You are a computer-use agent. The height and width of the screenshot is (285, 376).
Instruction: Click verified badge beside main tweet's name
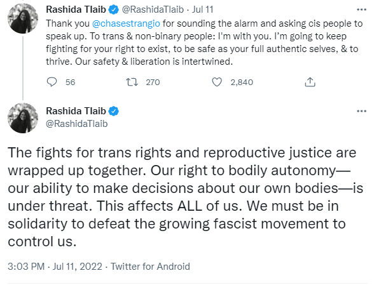pyautogui.click(x=114, y=111)
